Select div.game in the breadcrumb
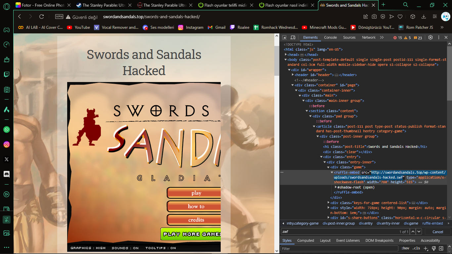This screenshot has height=254, width=452. tap(411, 223)
